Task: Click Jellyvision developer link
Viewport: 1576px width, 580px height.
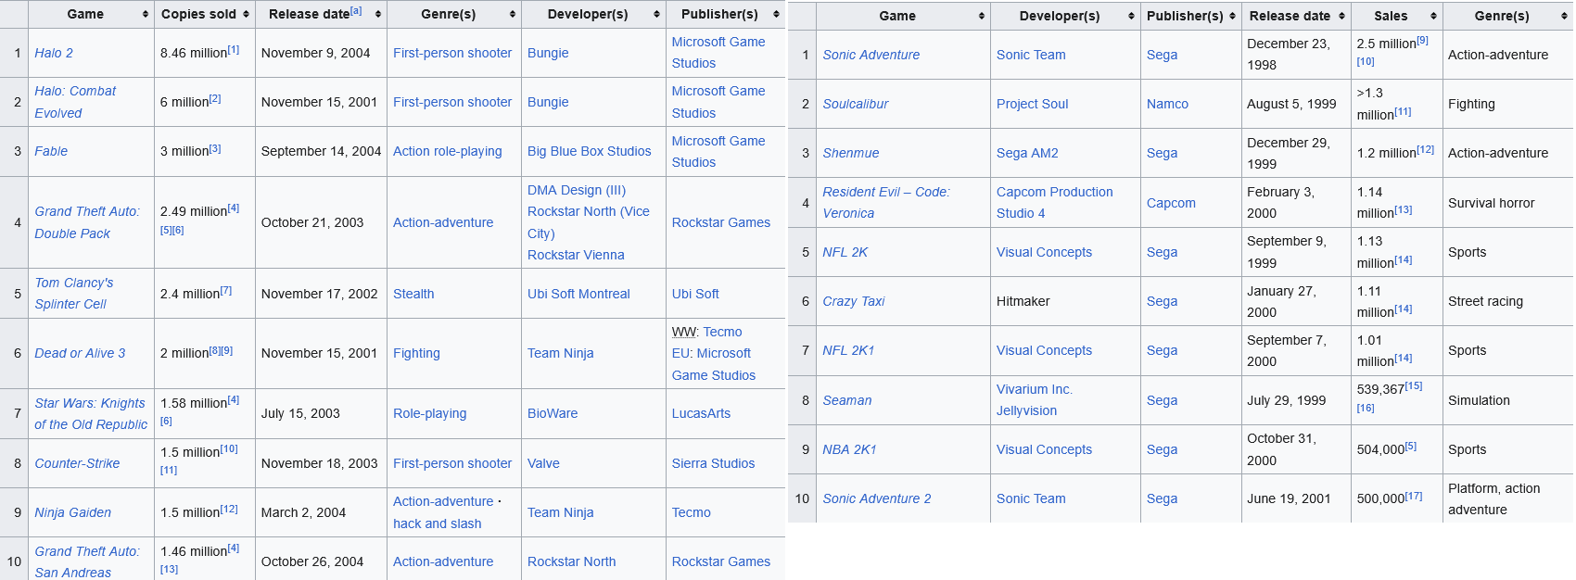Action: 1026,410
